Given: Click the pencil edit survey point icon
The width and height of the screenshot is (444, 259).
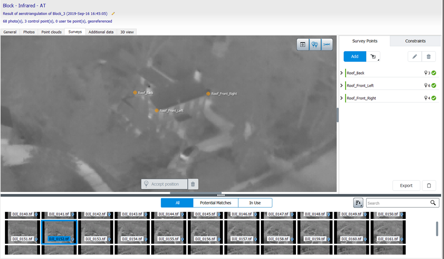Looking at the screenshot, I should [414, 57].
